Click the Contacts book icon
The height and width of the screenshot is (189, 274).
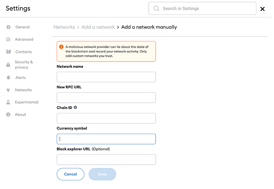click(x=8, y=52)
